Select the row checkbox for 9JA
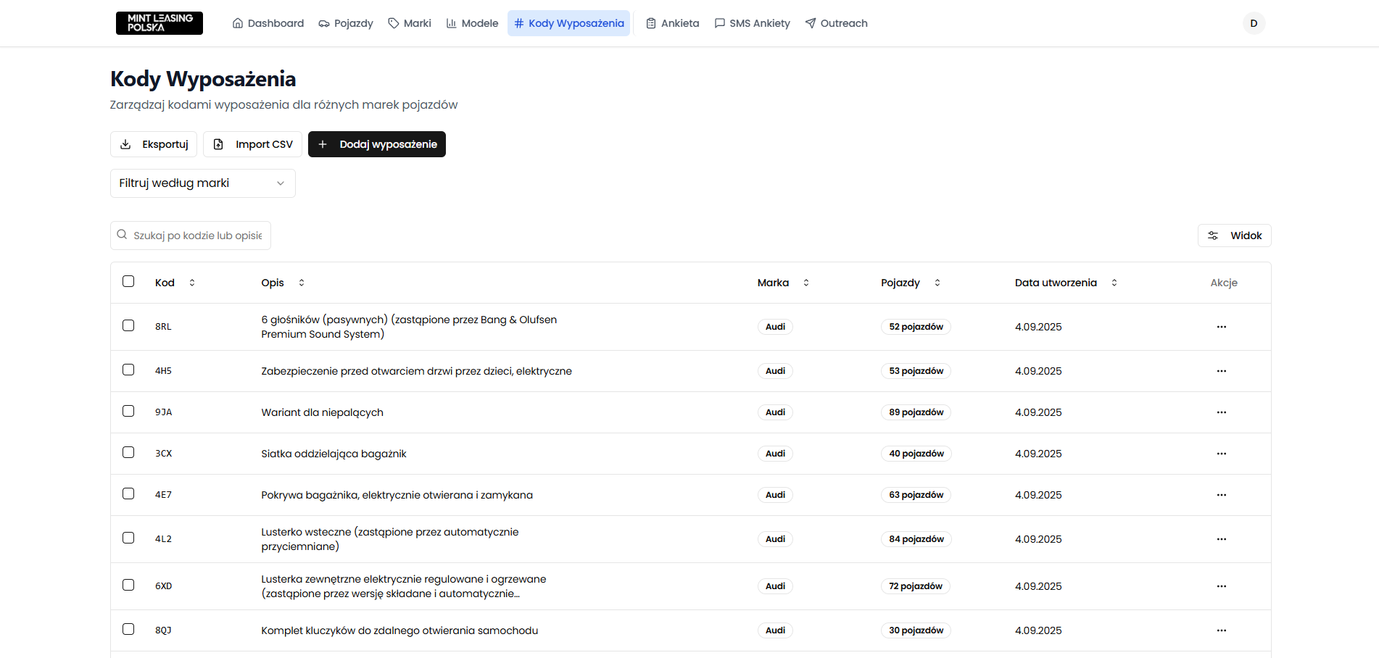The height and width of the screenshot is (658, 1379). tap(128, 411)
